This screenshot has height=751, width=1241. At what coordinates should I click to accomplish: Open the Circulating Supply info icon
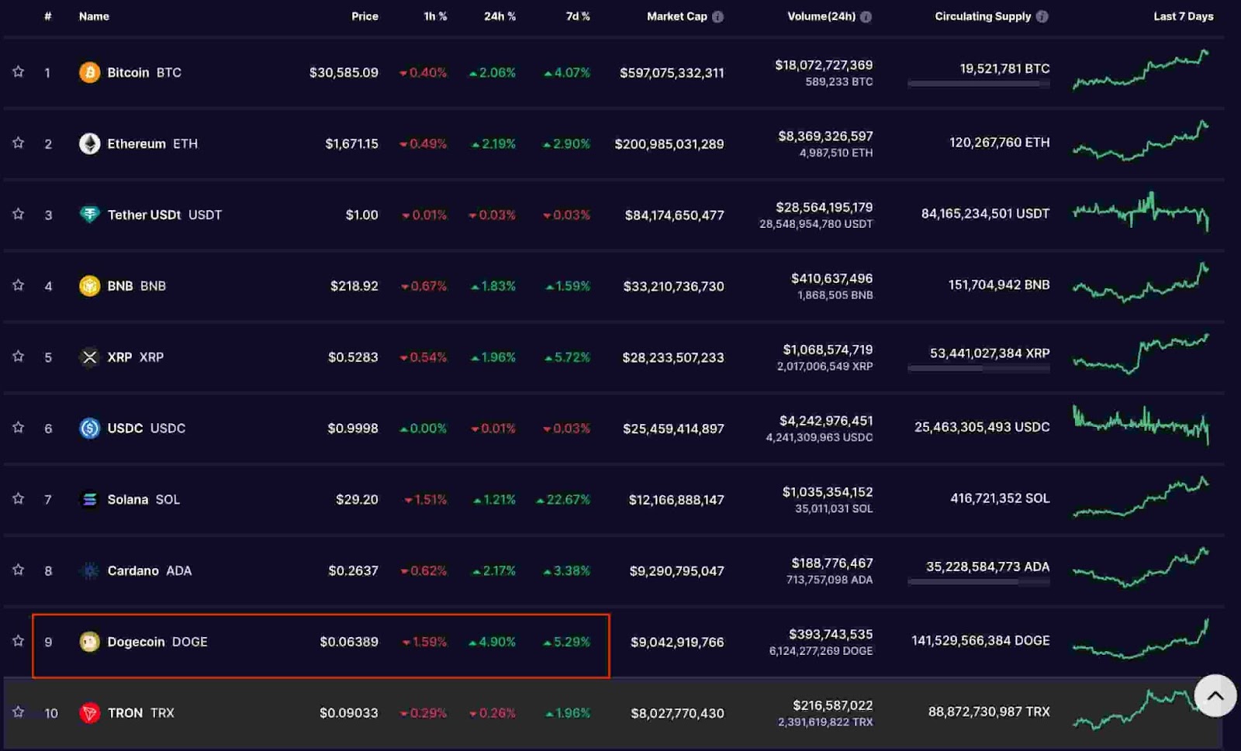click(x=1042, y=16)
